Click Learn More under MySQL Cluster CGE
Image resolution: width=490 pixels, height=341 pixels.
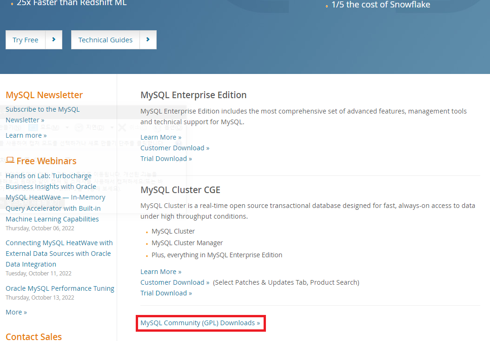(x=161, y=272)
